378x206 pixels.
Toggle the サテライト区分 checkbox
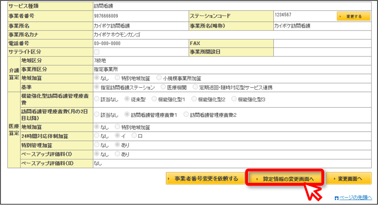coord(97,52)
